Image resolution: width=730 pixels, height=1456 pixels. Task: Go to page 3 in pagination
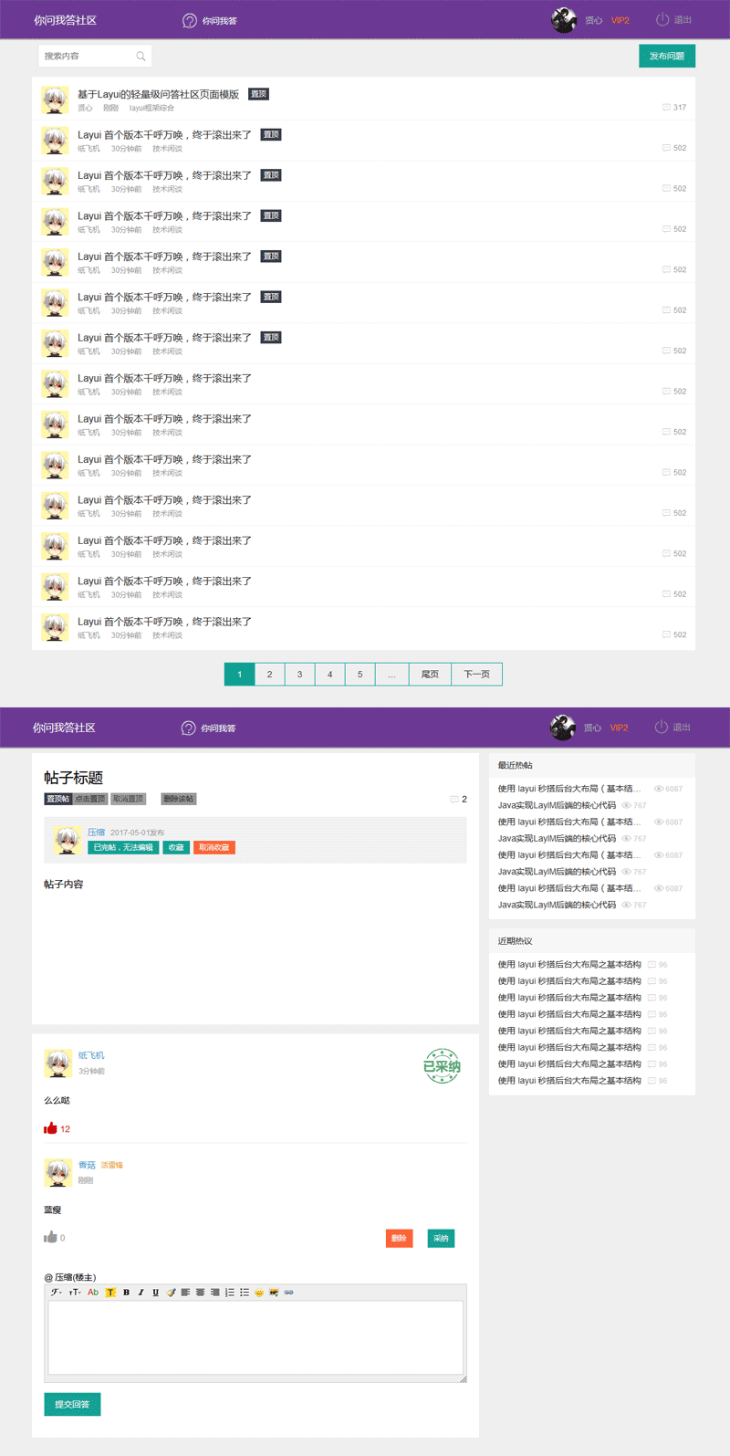click(x=299, y=675)
